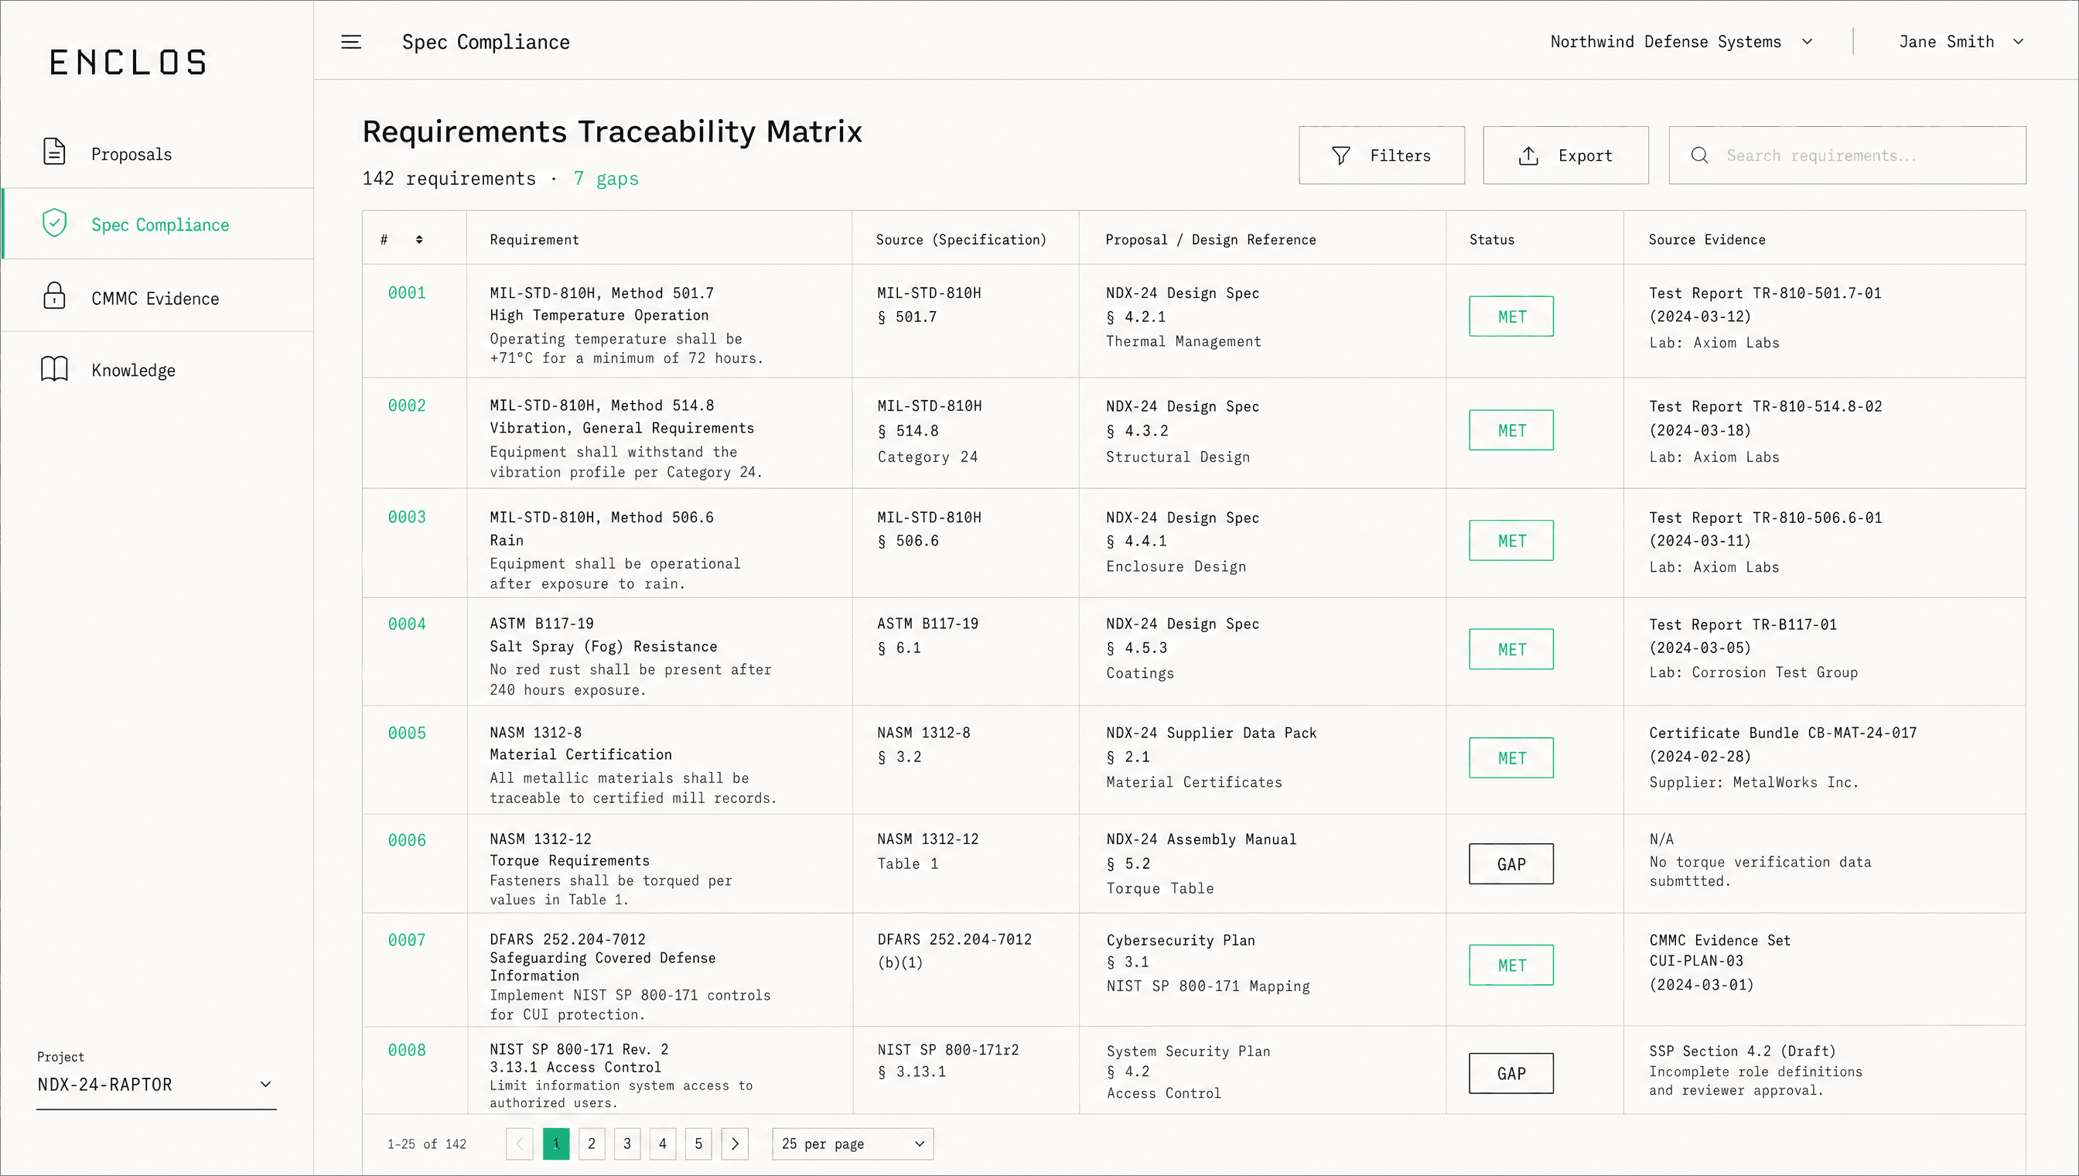Image resolution: width=2079 pixels, height=1176 pixels.
Task: Click the Knowledge book icon
Action: tap(54, 369)
